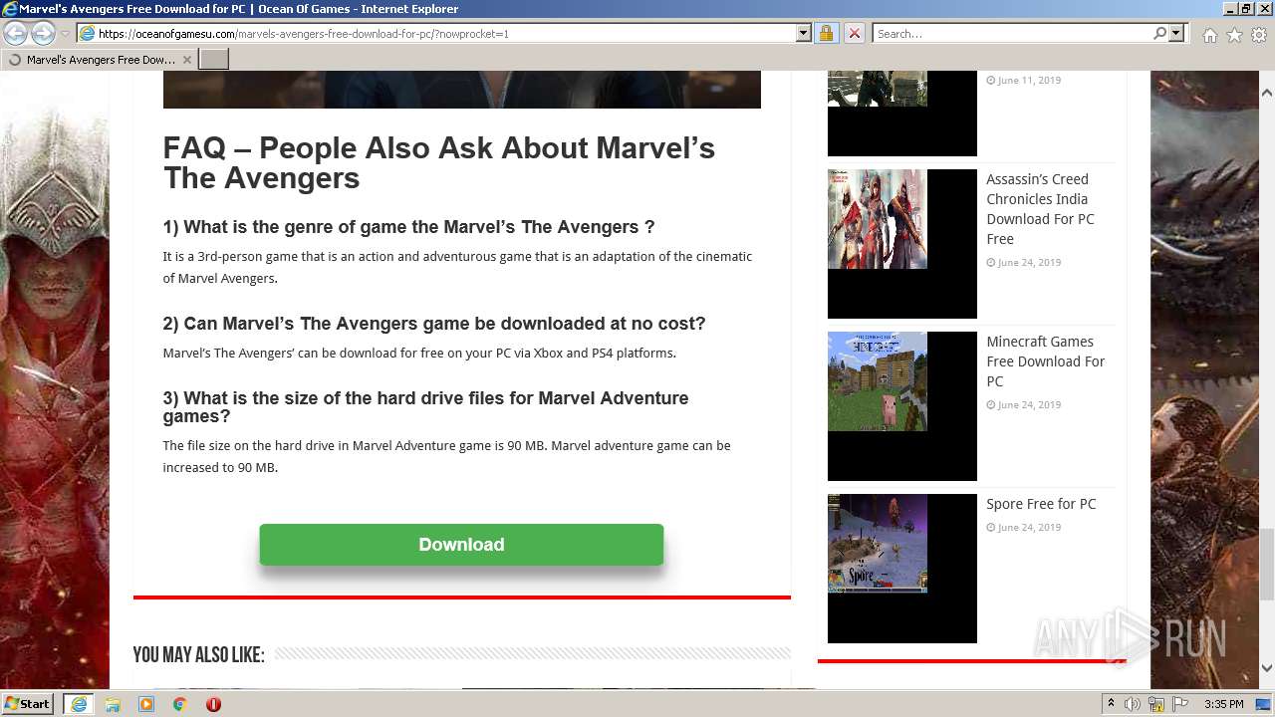
Task: Click Internet Explorer taskbar icon
Action: [78, 704]
